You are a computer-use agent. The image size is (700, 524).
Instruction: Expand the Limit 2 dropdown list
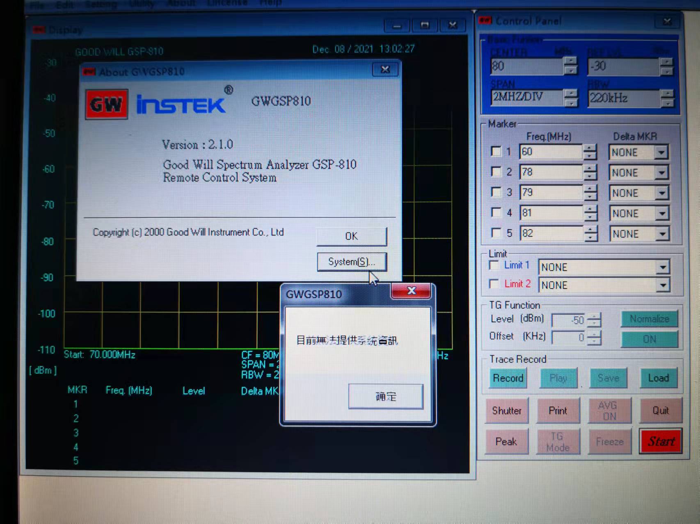tap(663, 286)
